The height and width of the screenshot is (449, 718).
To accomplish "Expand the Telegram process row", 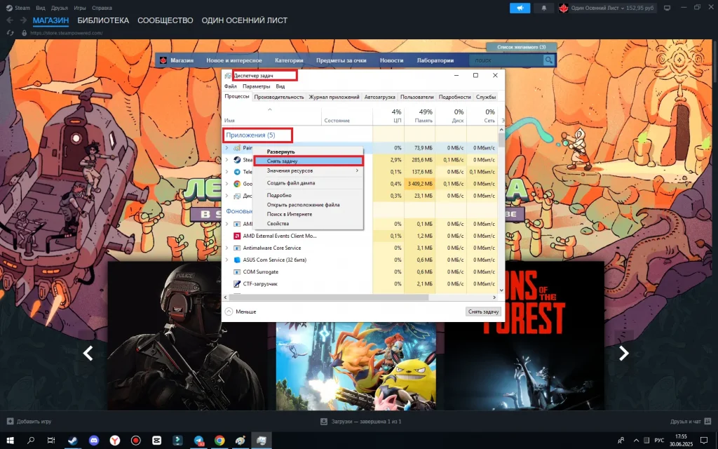I will coord(226,172).
